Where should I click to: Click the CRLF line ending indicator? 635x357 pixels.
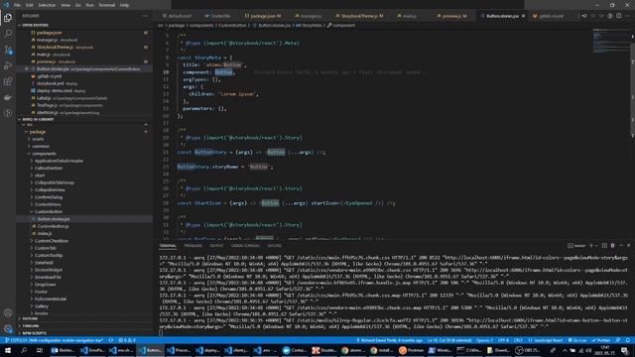tap(518, 340)
